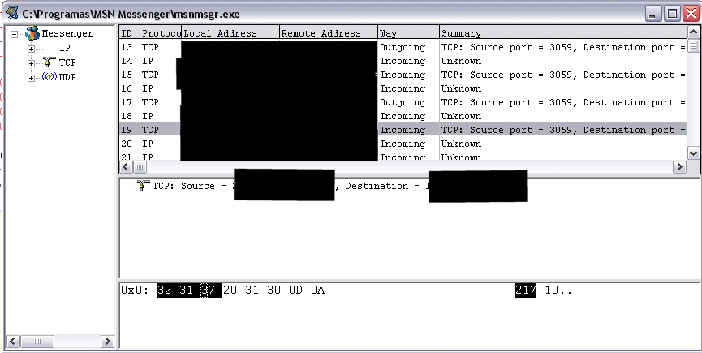Expand the TCP tree node

[x=32, y=63]
